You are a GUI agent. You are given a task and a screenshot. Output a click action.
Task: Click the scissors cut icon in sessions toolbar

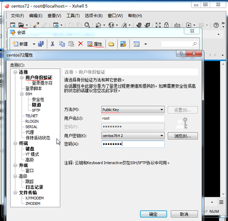pos(53,44)
